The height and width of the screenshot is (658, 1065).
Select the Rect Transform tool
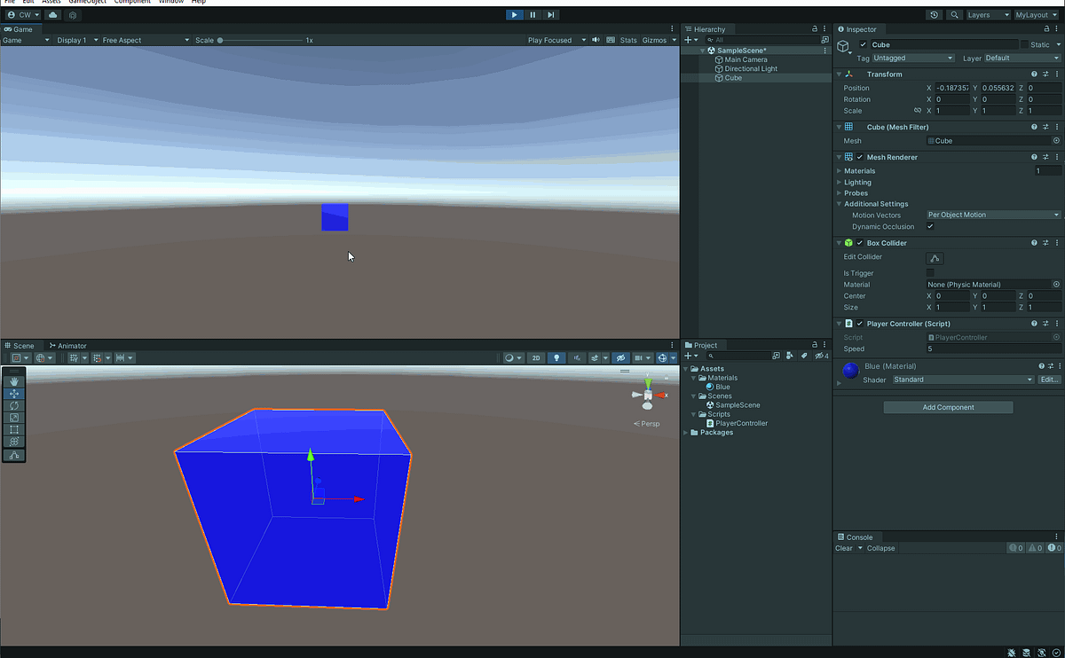pos(14,429)
